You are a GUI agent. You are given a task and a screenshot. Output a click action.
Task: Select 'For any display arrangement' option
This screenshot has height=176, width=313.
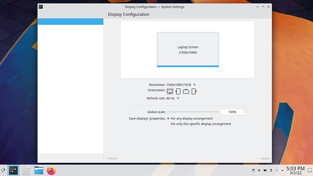tap(190, 118)
